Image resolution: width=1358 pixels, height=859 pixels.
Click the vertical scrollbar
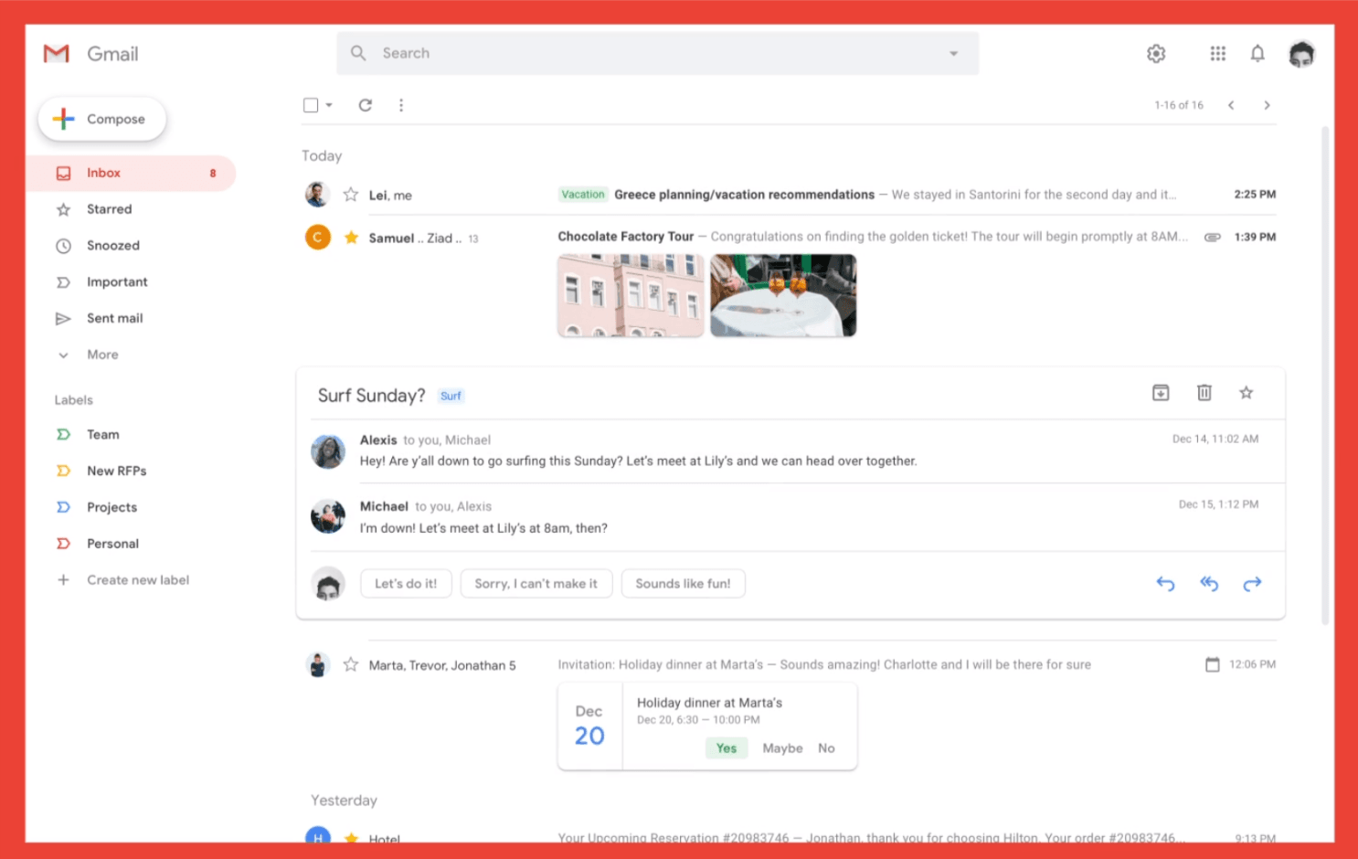tap(1325, 375)
